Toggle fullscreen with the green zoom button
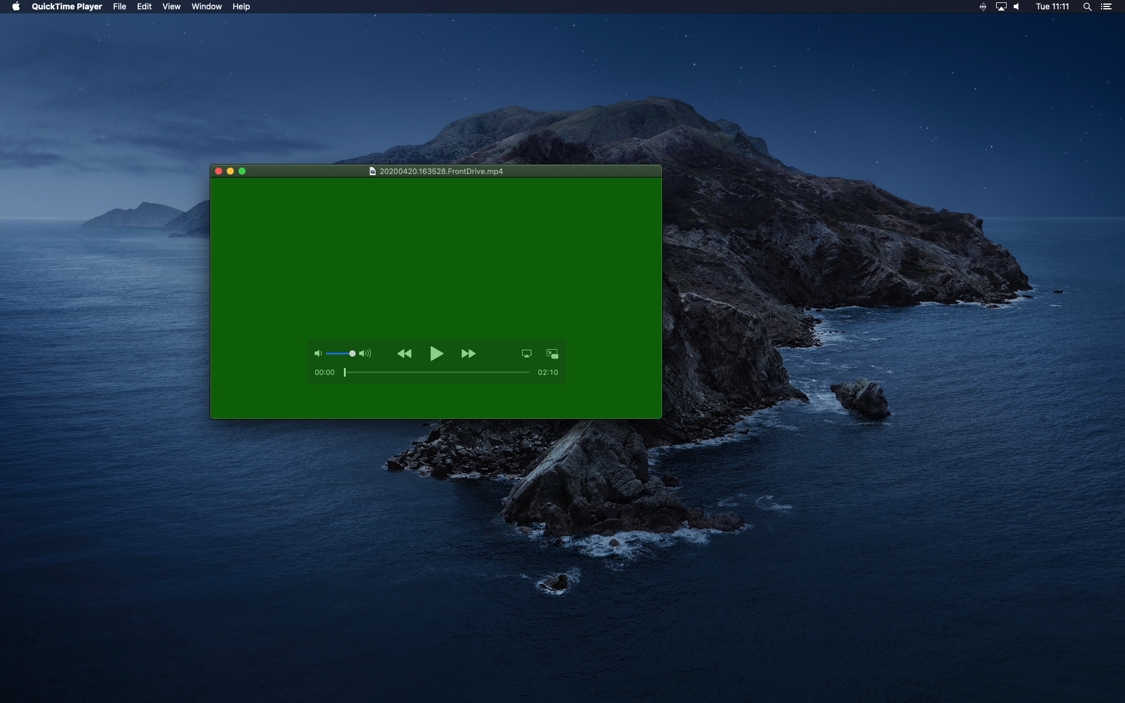 241,171
